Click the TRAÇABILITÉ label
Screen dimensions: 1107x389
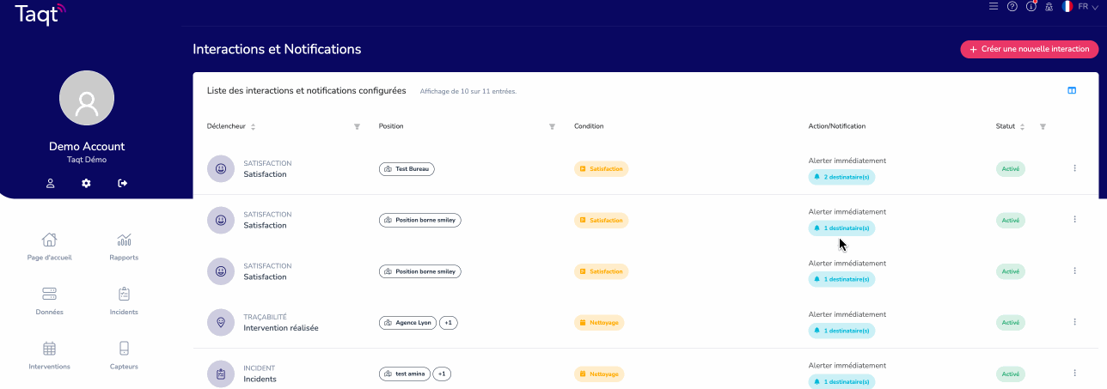[265, 317]
